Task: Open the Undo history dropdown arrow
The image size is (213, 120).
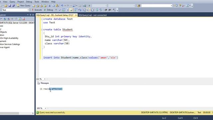Action: 65,6
